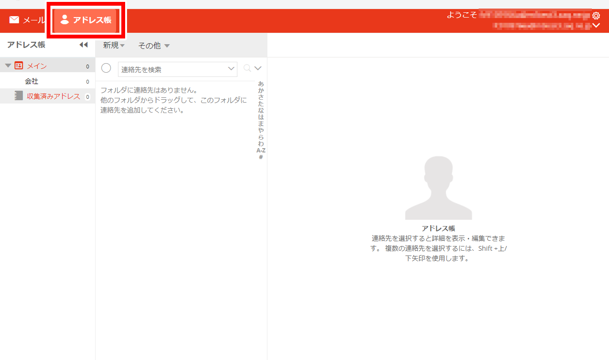Open search options chevron next to magnifier
The height and width of the screenshot is (360, 609).
pos(258,68)
